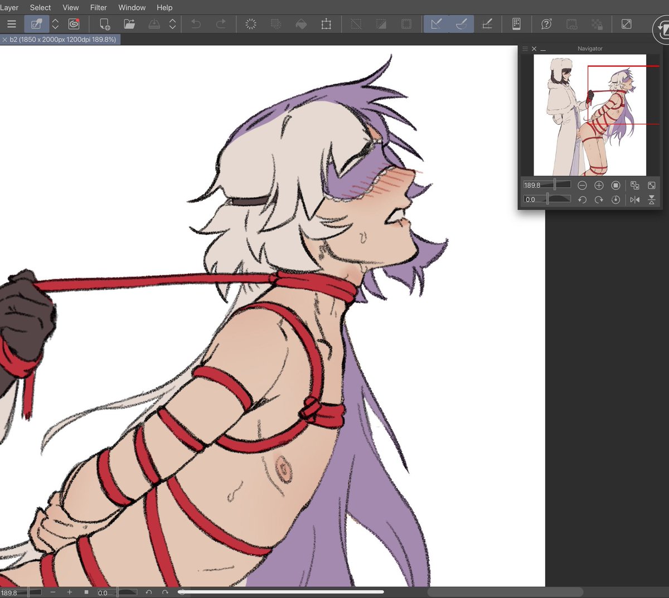Image resolution: width=669 pixels, height=598 pixels.
Task: Open the Navigator palette menu
Action: [x=525, y=48]
